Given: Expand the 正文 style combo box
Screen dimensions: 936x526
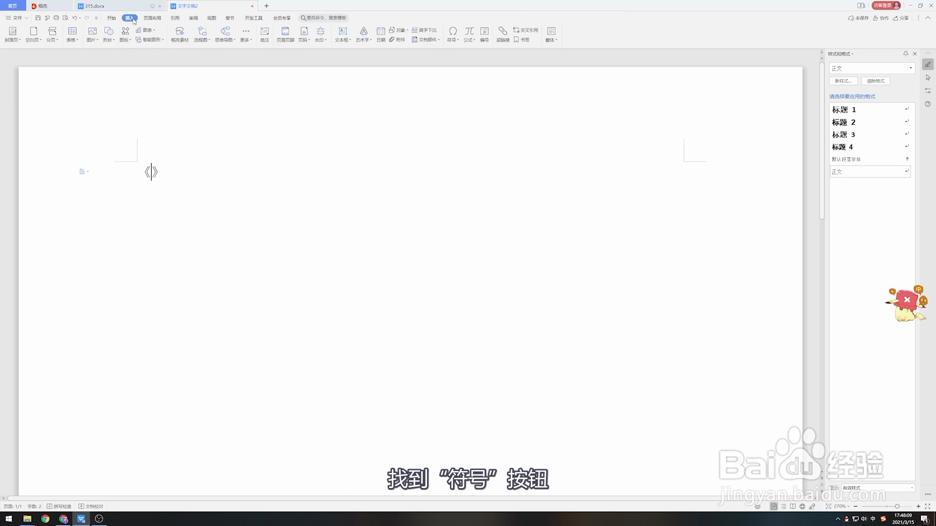Looking at the screenshot, I should coord(910,68).
